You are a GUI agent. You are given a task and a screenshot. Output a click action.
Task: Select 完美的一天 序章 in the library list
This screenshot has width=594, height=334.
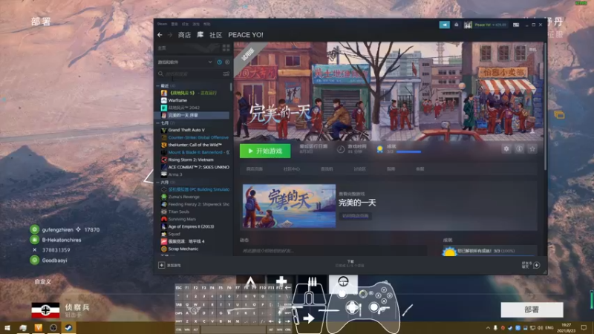click(x=193, y=115)
